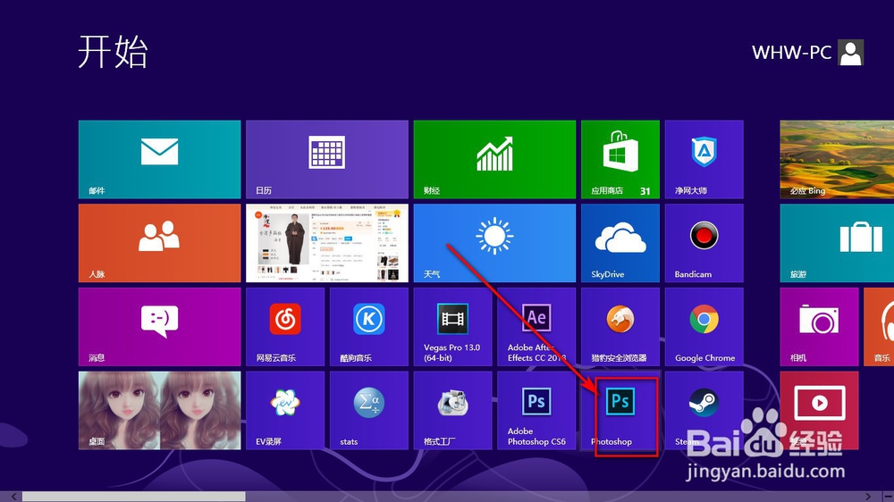
Task: Open the 应用商店 Store tile
Action: [x=620, y=160]
